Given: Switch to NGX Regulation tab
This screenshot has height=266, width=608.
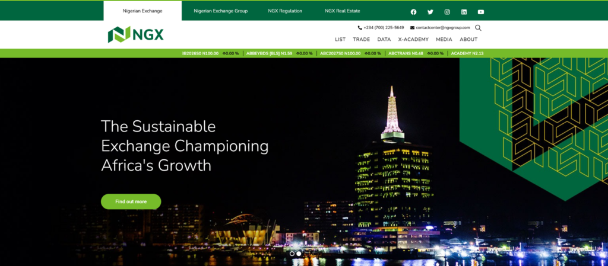Looking at the screenshot, I should coord(285,11).
